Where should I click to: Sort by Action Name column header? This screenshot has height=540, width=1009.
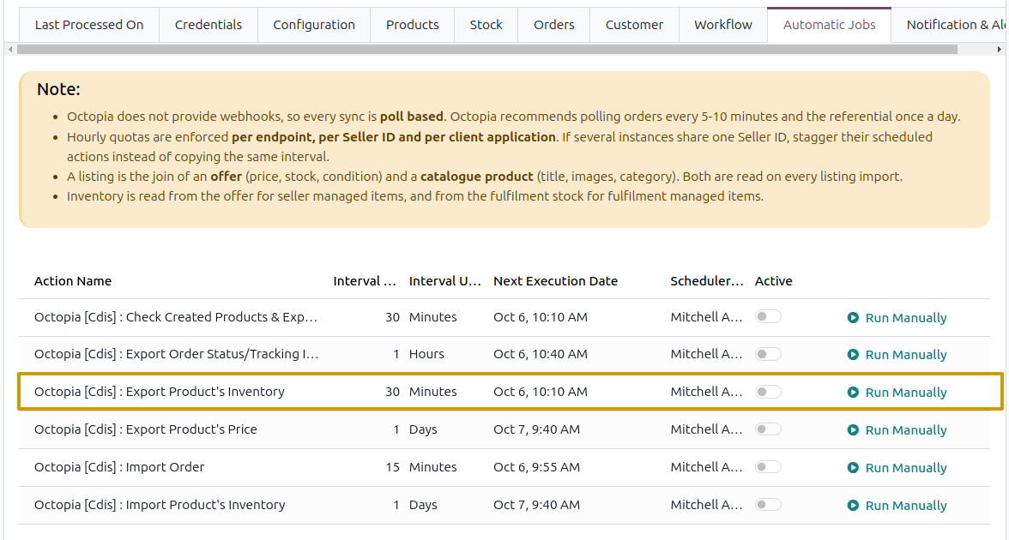pos(73,281)
